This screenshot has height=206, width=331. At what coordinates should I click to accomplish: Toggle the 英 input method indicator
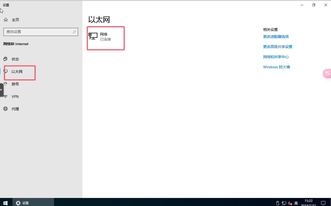click(296, 203)
